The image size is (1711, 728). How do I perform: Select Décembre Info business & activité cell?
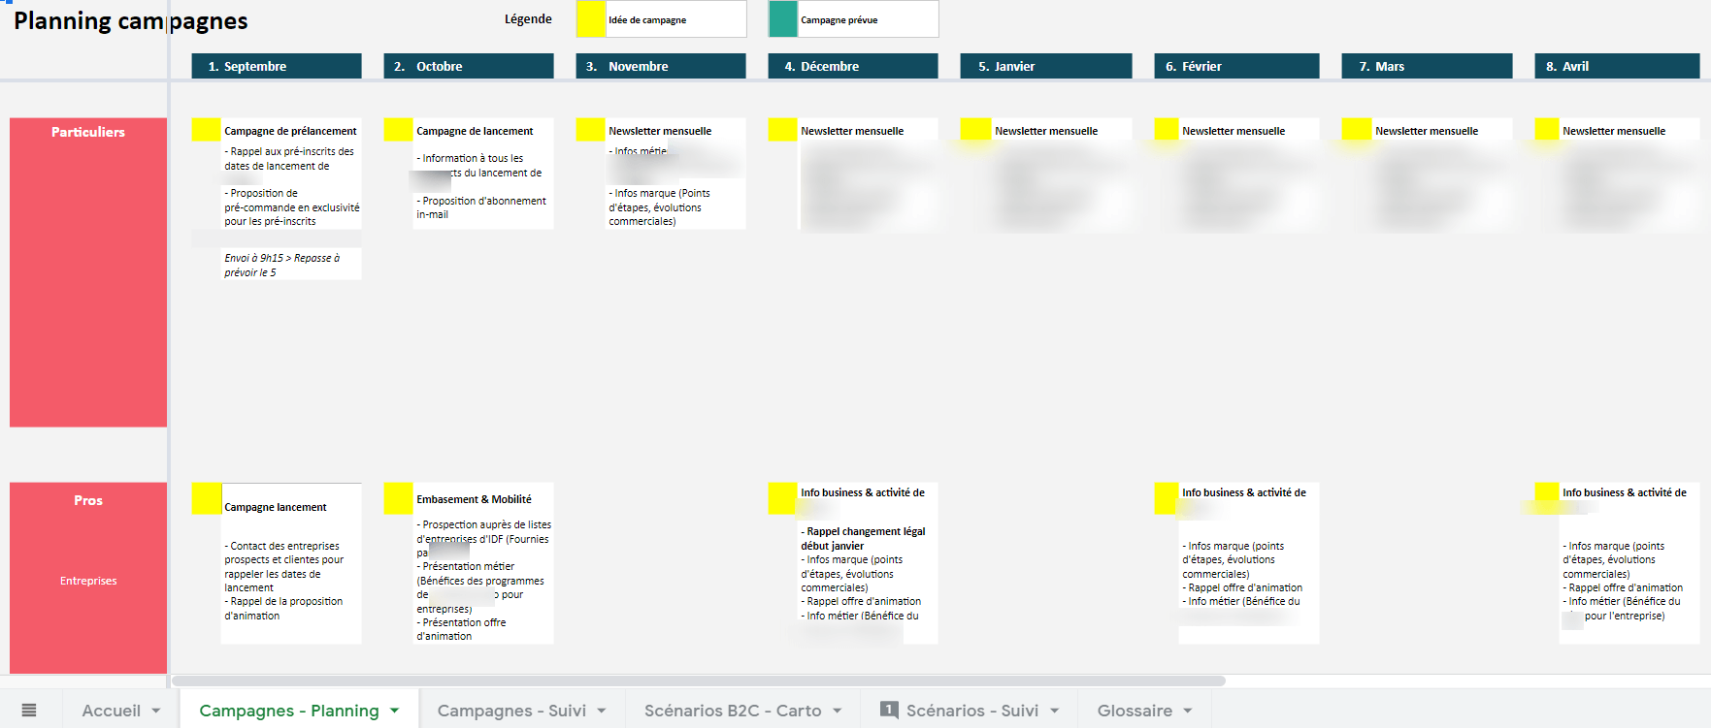click(x=863, y=492)
